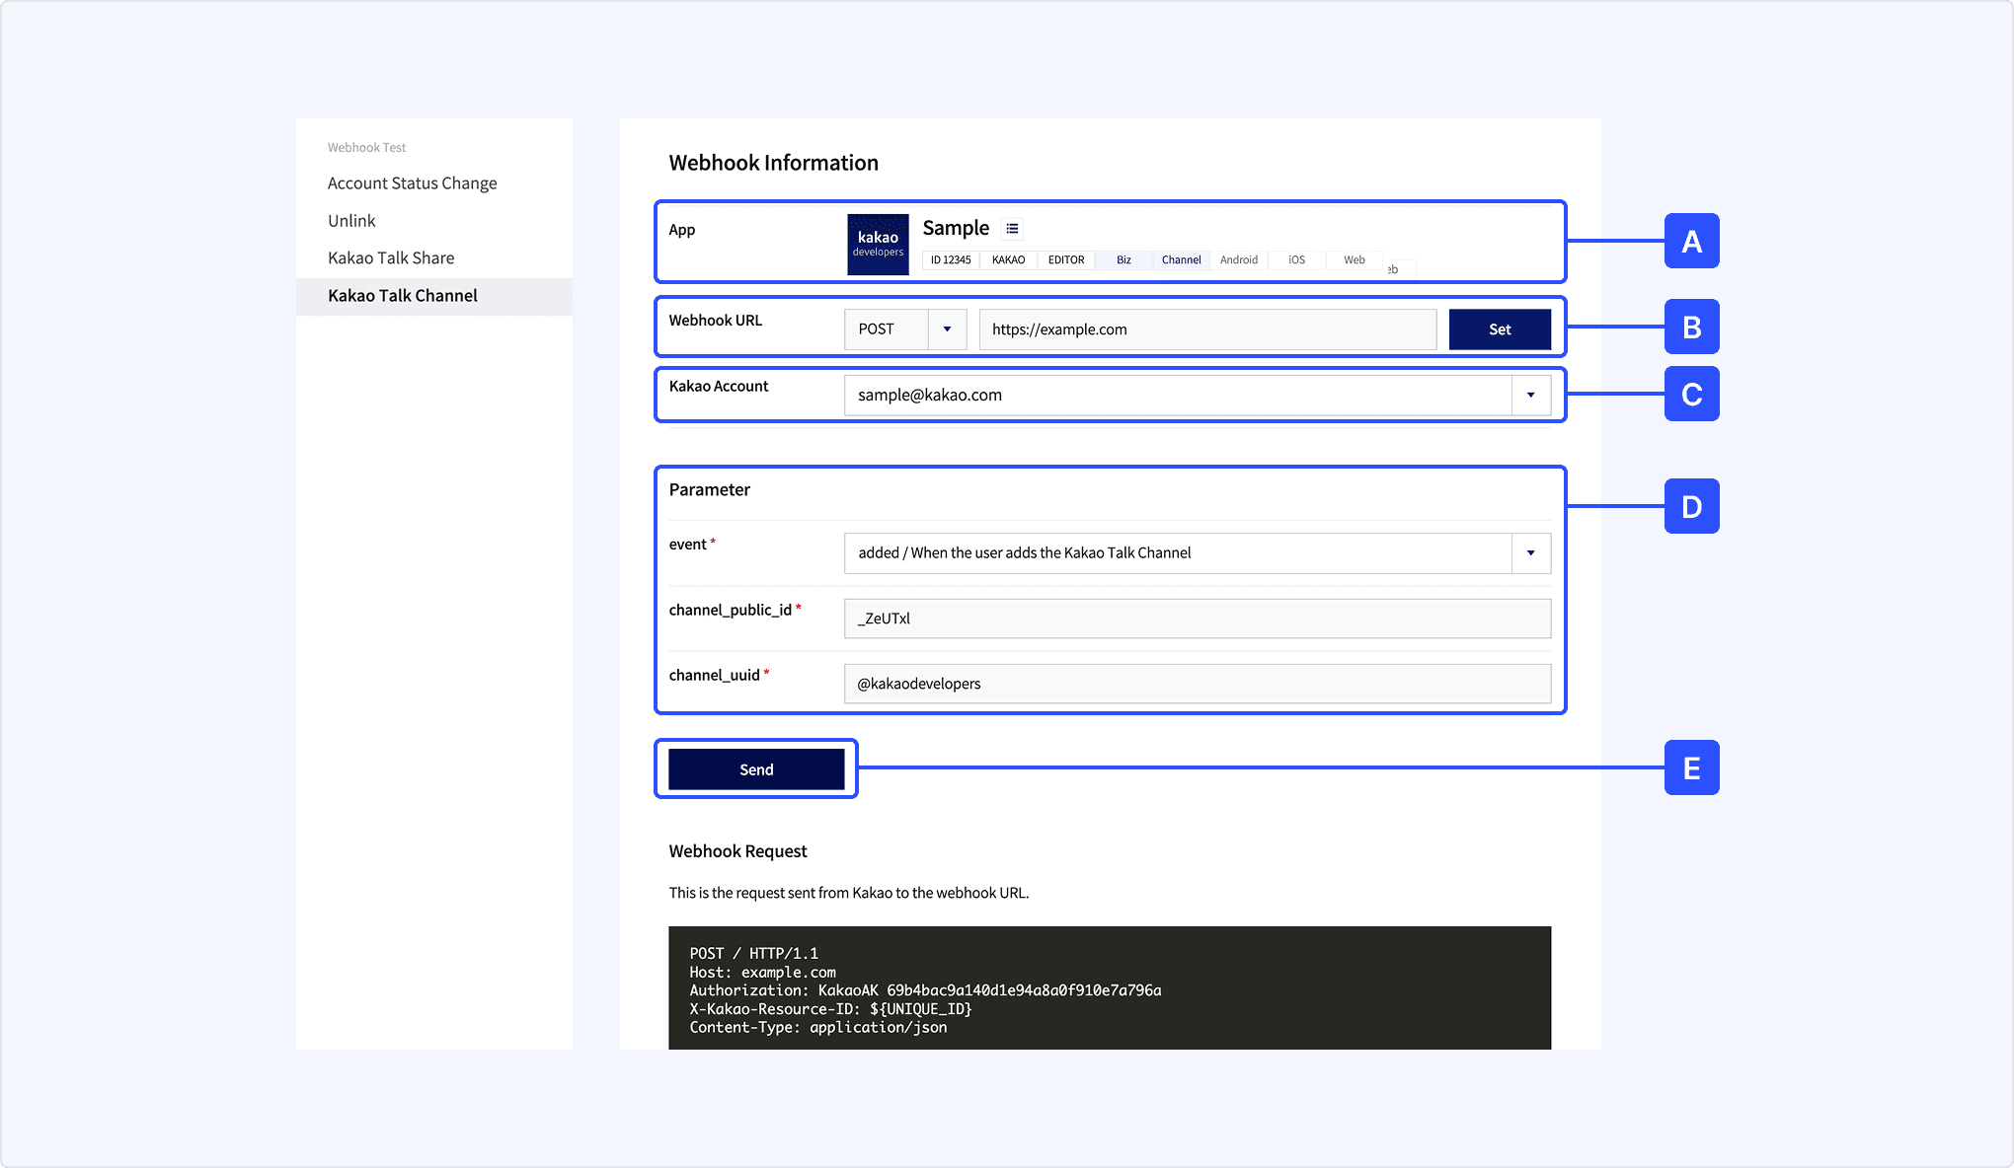Click the blue A annotation marker
2014x1168 pixels.
tap(1691, 241)
